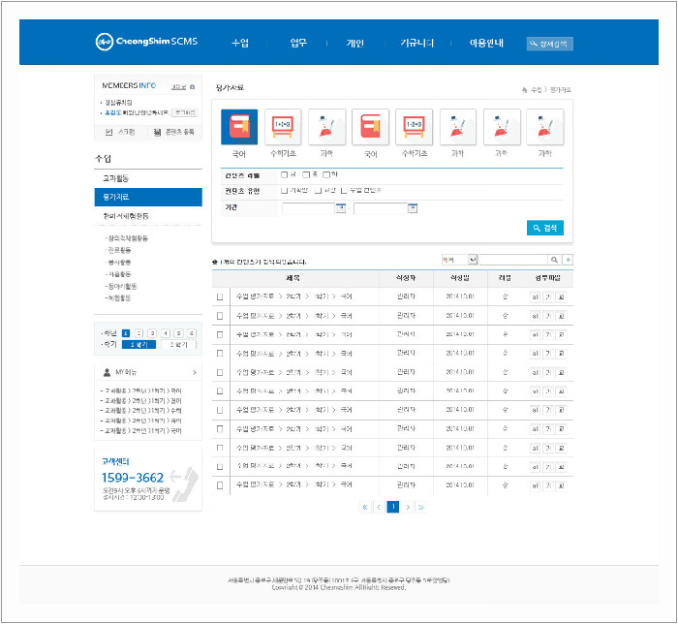Click the magnifier icon beside list search field
The width and height of the screenshot is (678, 624).
[554, 260]
